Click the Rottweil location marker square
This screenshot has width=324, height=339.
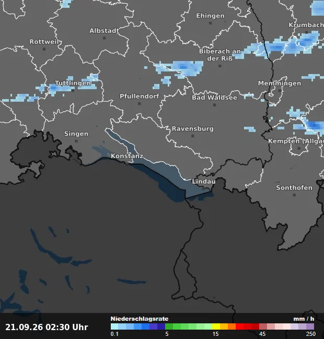coord(44,49)
